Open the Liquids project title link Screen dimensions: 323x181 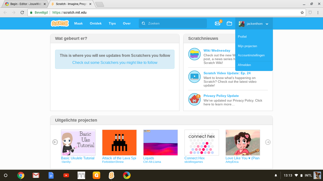coord(148,158)
